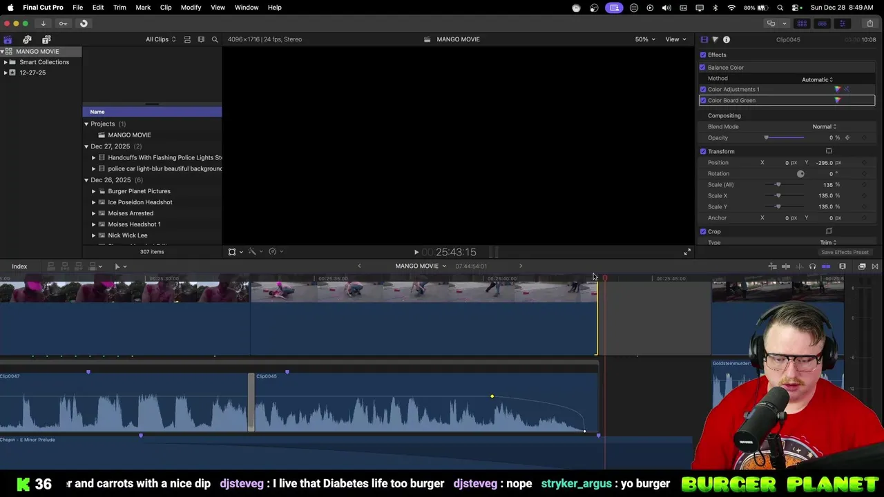The image size is (884, 497).
Task: Toggle the Timeline visibility button
Action: 822,23
